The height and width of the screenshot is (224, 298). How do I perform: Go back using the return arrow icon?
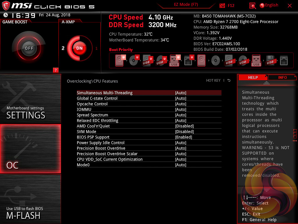[229, 80]
